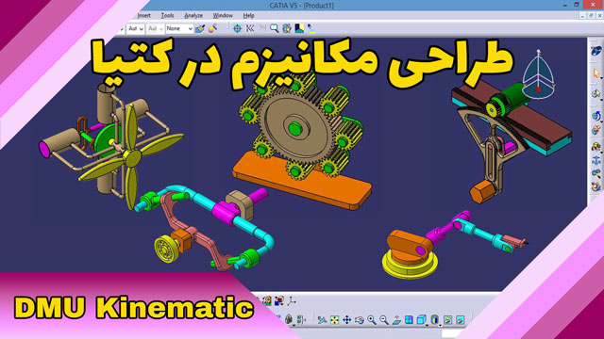
Task: Select the arrow Select tool in right toolbar
Action: 596,73
